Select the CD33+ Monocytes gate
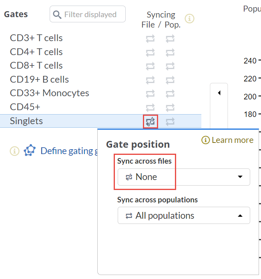This screenshot has height=279, width=261. click(50, 93)
